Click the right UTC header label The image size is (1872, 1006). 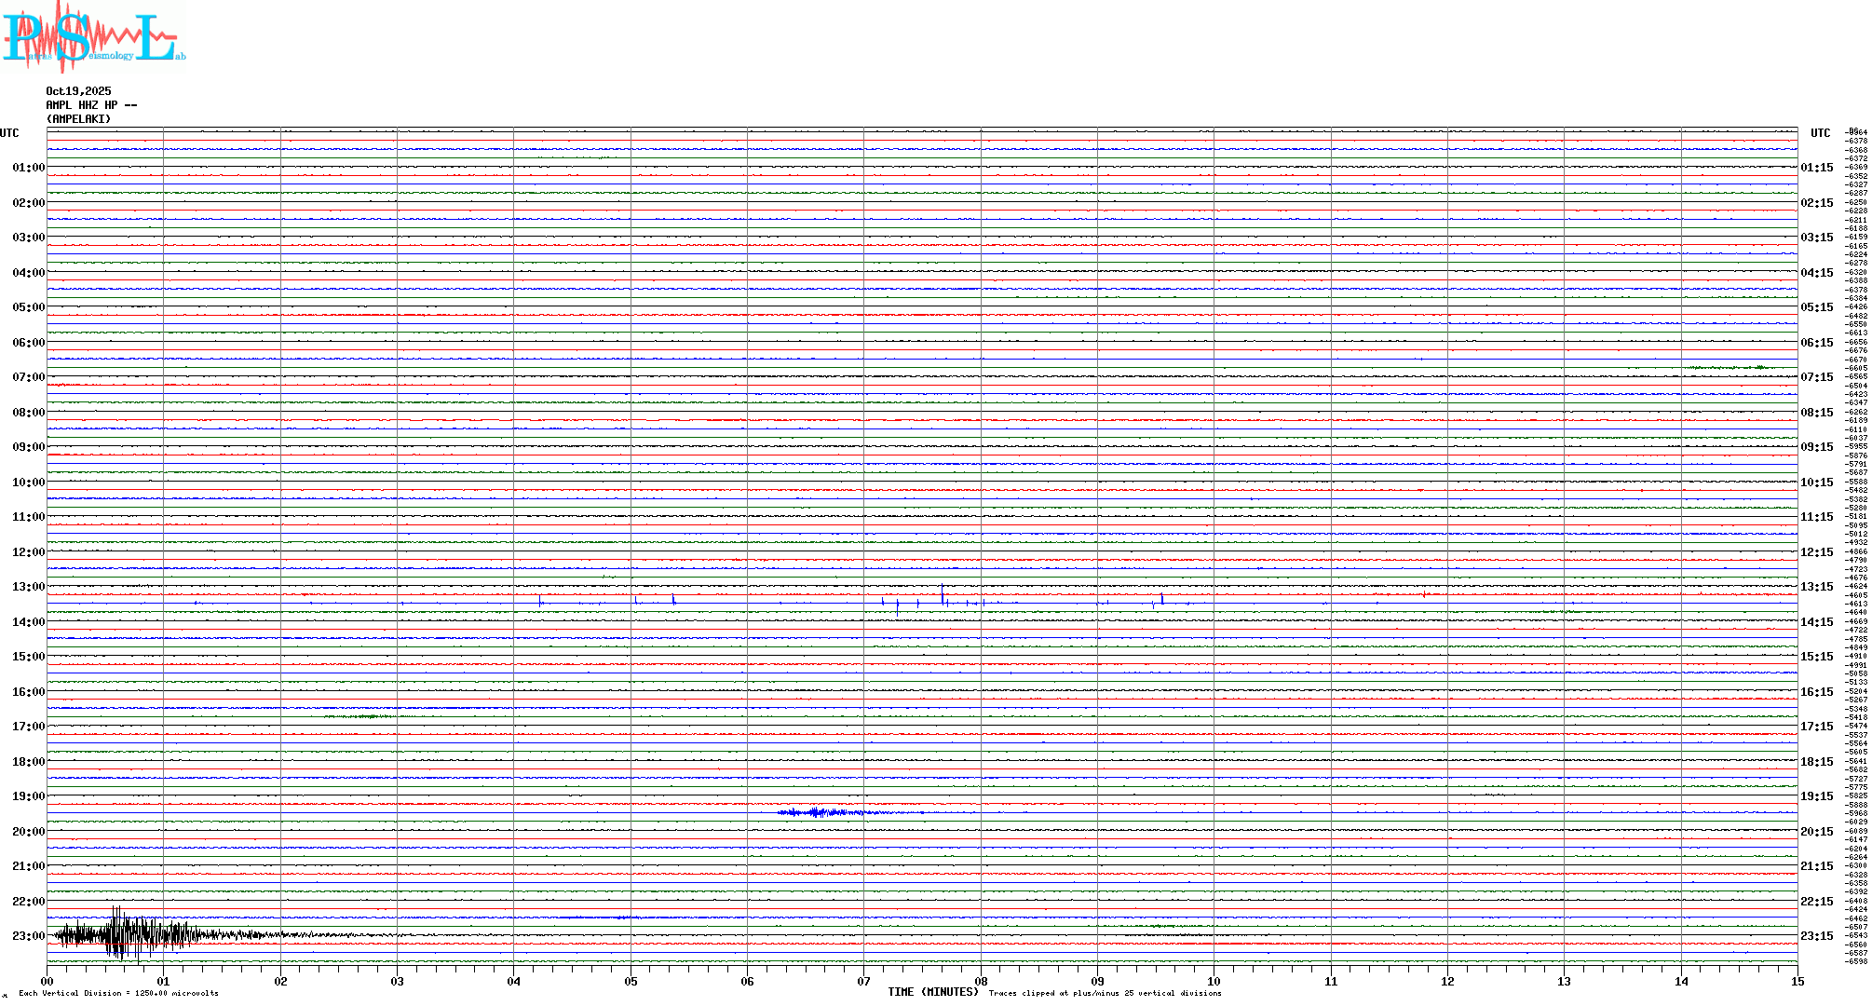coord(1820,133)
